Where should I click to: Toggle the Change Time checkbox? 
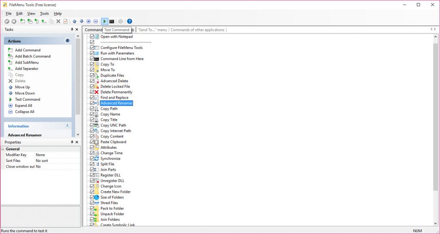pos(92,153)
